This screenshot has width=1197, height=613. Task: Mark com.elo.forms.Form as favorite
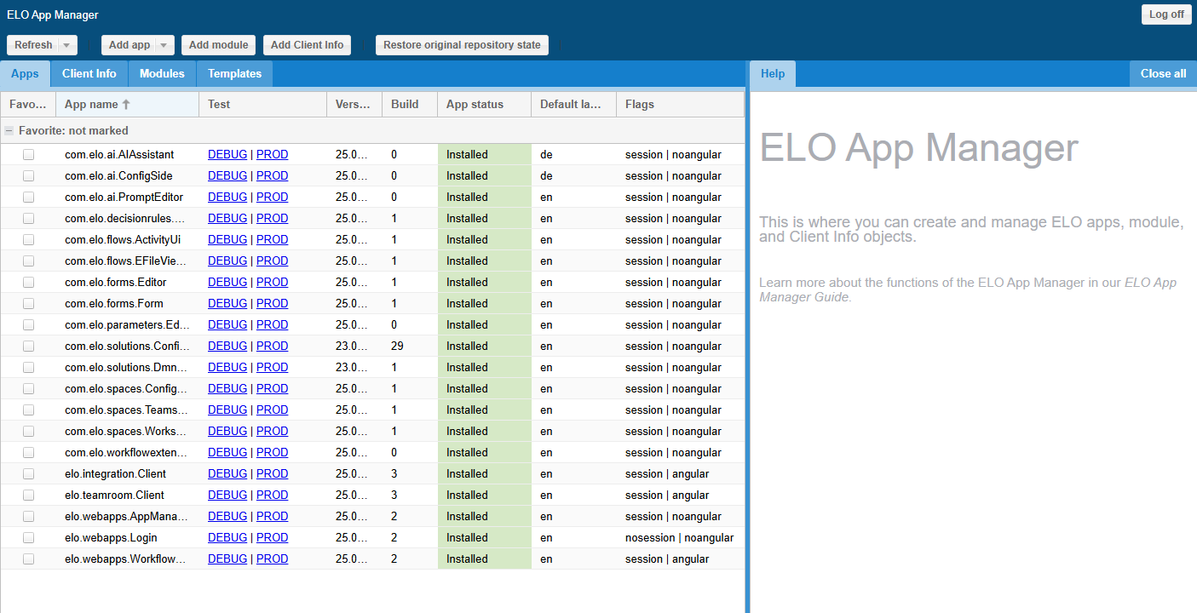28,304
